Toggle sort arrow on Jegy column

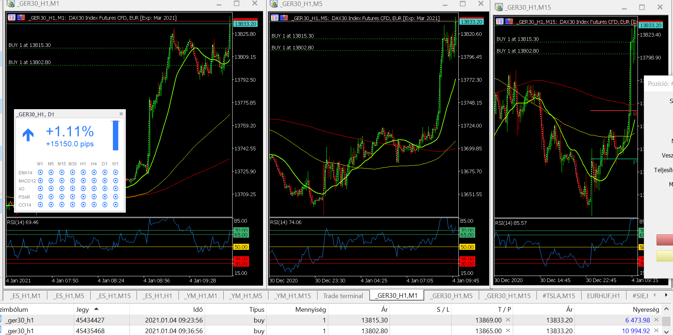96,309
